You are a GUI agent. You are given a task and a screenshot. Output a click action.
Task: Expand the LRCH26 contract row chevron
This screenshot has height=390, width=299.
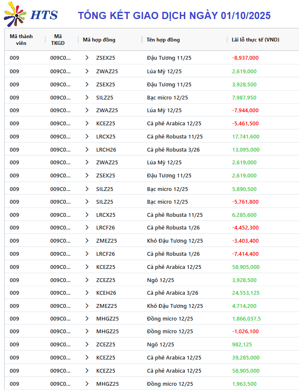[x=87, y=149]
